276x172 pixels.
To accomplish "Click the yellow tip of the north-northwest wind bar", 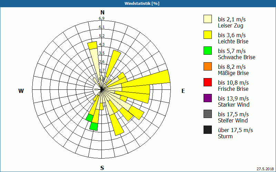I will (92, 45).
